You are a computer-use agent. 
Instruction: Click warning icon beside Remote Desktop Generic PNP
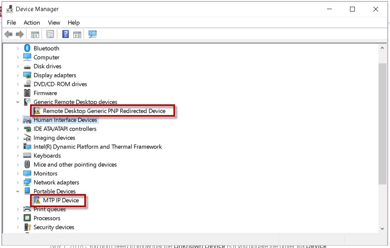37,111
